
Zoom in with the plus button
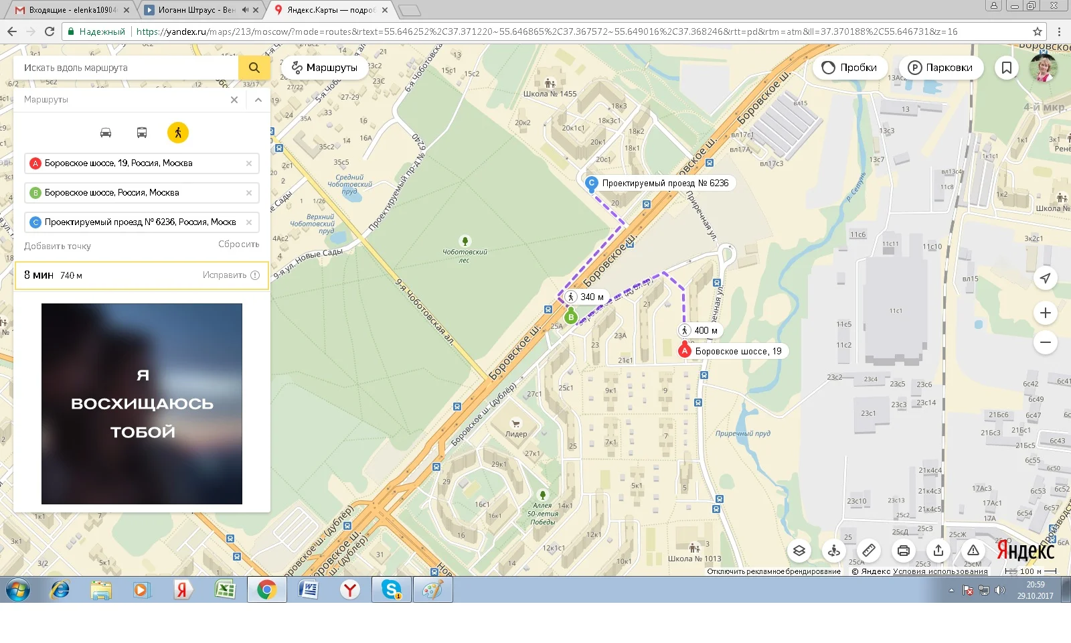coord(1046,313)
